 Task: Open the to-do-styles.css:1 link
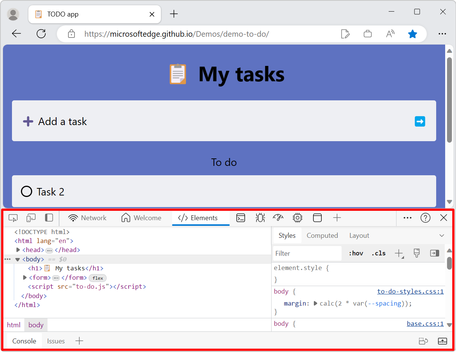pos(410,291)
